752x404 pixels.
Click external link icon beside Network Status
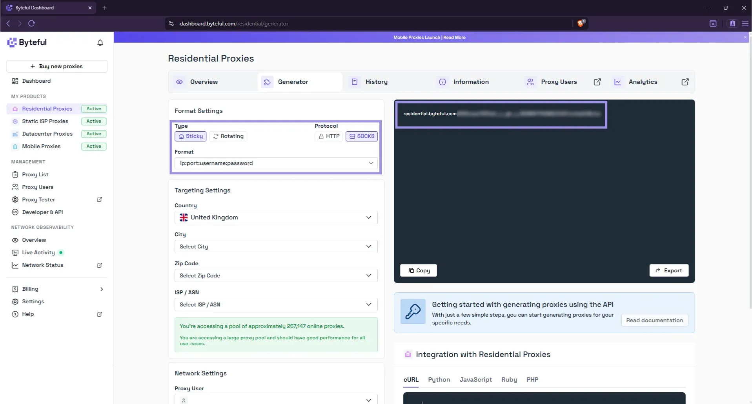(100, 265)
